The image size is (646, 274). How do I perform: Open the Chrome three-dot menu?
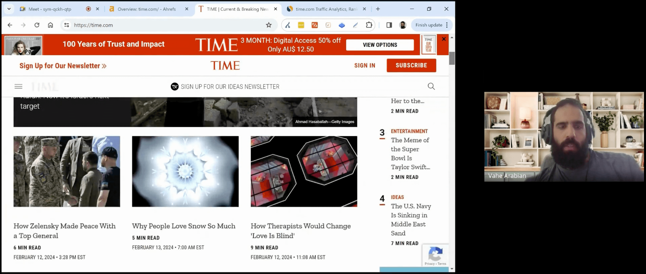coord(447,25)
